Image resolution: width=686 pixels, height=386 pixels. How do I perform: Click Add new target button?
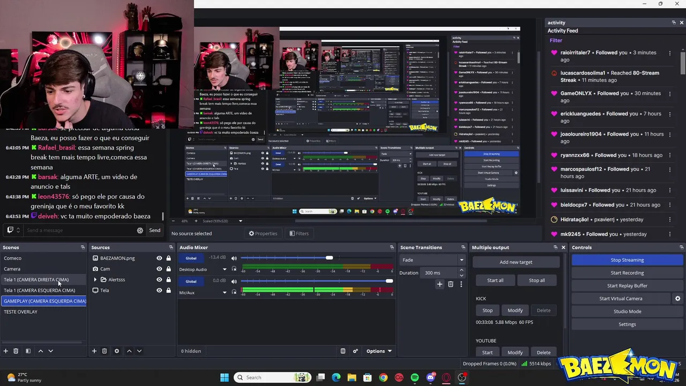pos(516,262)
